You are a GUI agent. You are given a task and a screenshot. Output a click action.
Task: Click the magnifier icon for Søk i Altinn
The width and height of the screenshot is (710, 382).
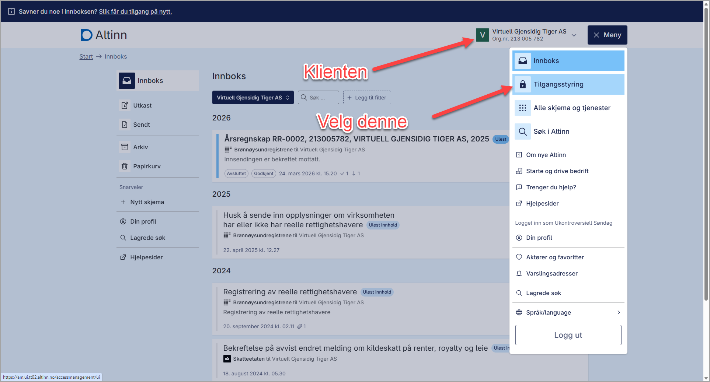[x=523, y=132]
